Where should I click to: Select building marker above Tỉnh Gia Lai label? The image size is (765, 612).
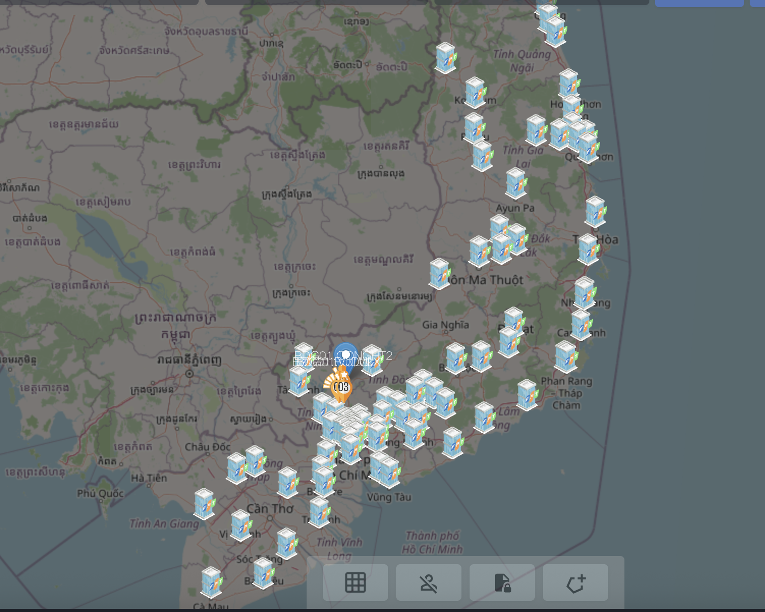(x=536, y=130)
